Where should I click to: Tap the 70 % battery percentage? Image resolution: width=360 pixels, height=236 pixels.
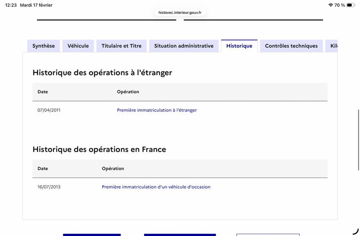click(x=340, y=5)
